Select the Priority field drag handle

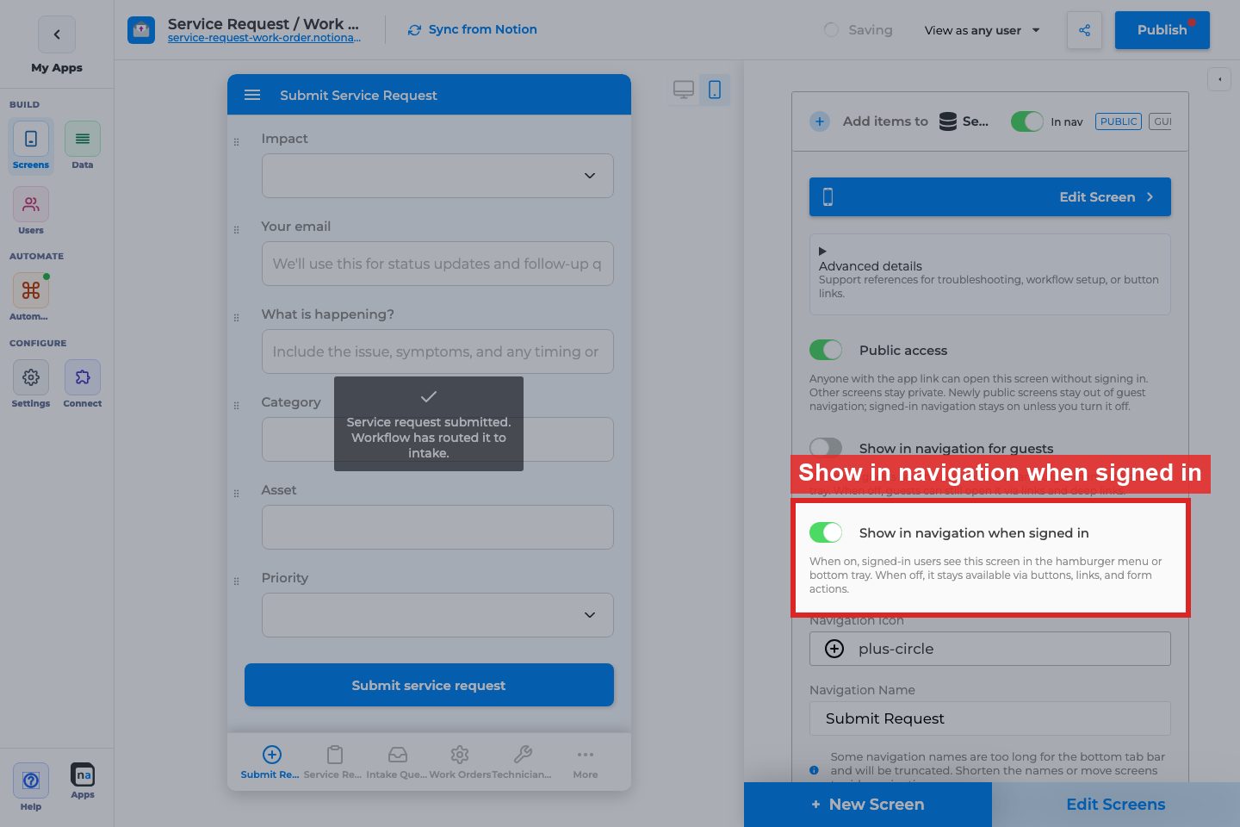point(236,581)
